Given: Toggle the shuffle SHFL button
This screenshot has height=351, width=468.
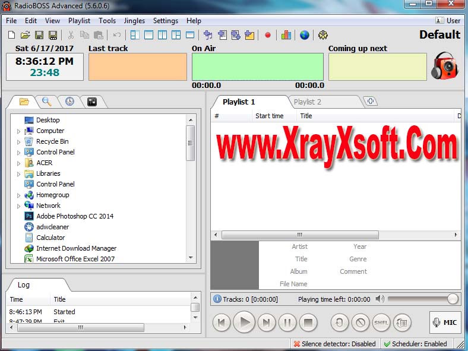Looking at the screenshot, I should pos(381,322).
